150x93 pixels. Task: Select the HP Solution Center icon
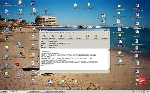pos(7,57)
